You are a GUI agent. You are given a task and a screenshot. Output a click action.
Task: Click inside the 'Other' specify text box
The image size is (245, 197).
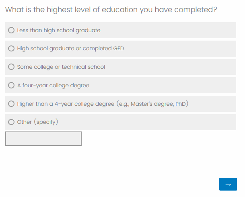click(x=43, y=139)
